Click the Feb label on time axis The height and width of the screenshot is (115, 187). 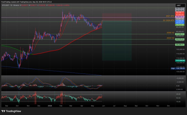click(61, 106)
